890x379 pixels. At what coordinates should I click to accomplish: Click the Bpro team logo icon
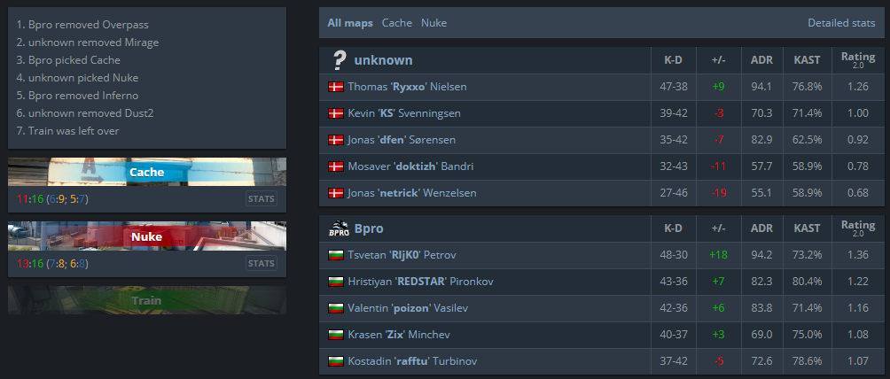click(339, 228)
